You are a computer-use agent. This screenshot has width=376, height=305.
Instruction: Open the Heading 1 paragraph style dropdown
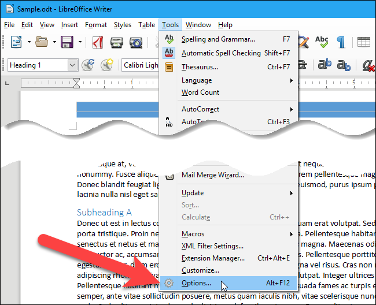tap(72, 65)
